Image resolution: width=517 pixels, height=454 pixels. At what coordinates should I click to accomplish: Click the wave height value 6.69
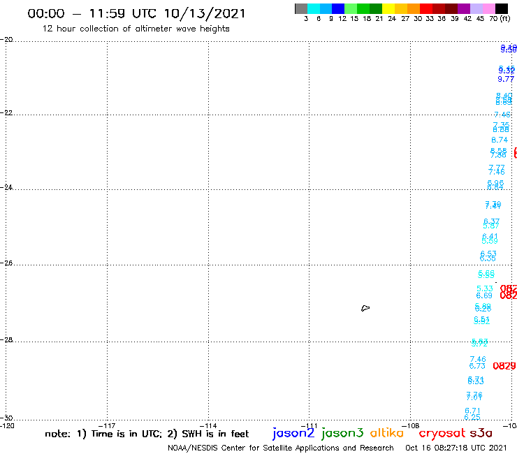click(x=484, y=295)
